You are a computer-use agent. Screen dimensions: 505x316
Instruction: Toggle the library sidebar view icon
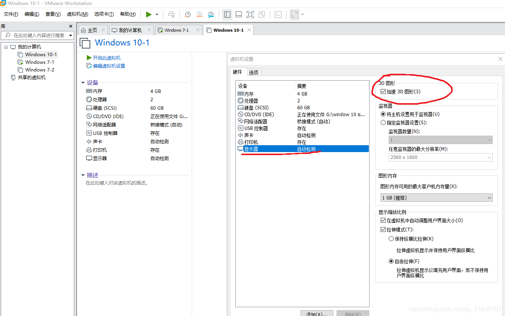click(x=227, y=15)
